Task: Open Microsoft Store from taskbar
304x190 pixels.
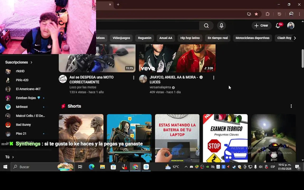Action: (113, 167)
